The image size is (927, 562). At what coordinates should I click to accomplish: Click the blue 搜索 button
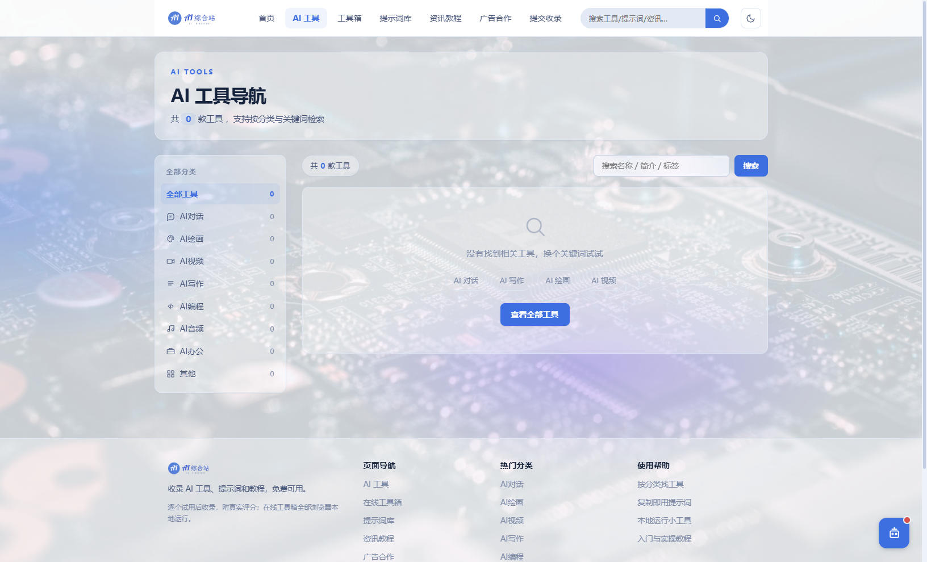point(751,166)
